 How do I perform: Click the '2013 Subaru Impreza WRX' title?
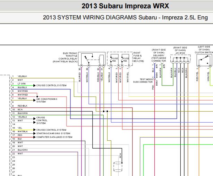click(x=125, y=6)
